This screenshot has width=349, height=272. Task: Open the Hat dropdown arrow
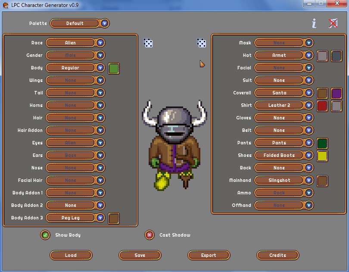(x=309, y=55)
